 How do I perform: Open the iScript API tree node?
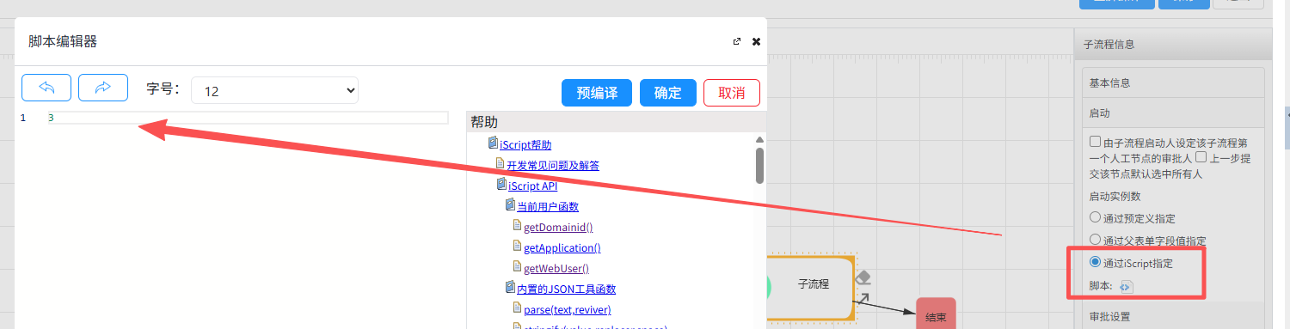tap(532, 186)
